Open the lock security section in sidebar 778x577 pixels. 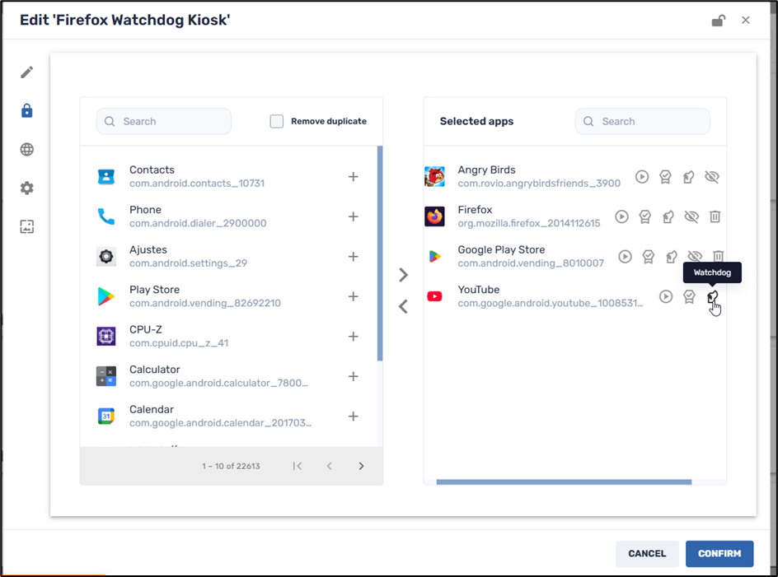26,111
